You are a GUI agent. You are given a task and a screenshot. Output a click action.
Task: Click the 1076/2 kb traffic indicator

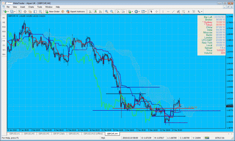(220, 138)
